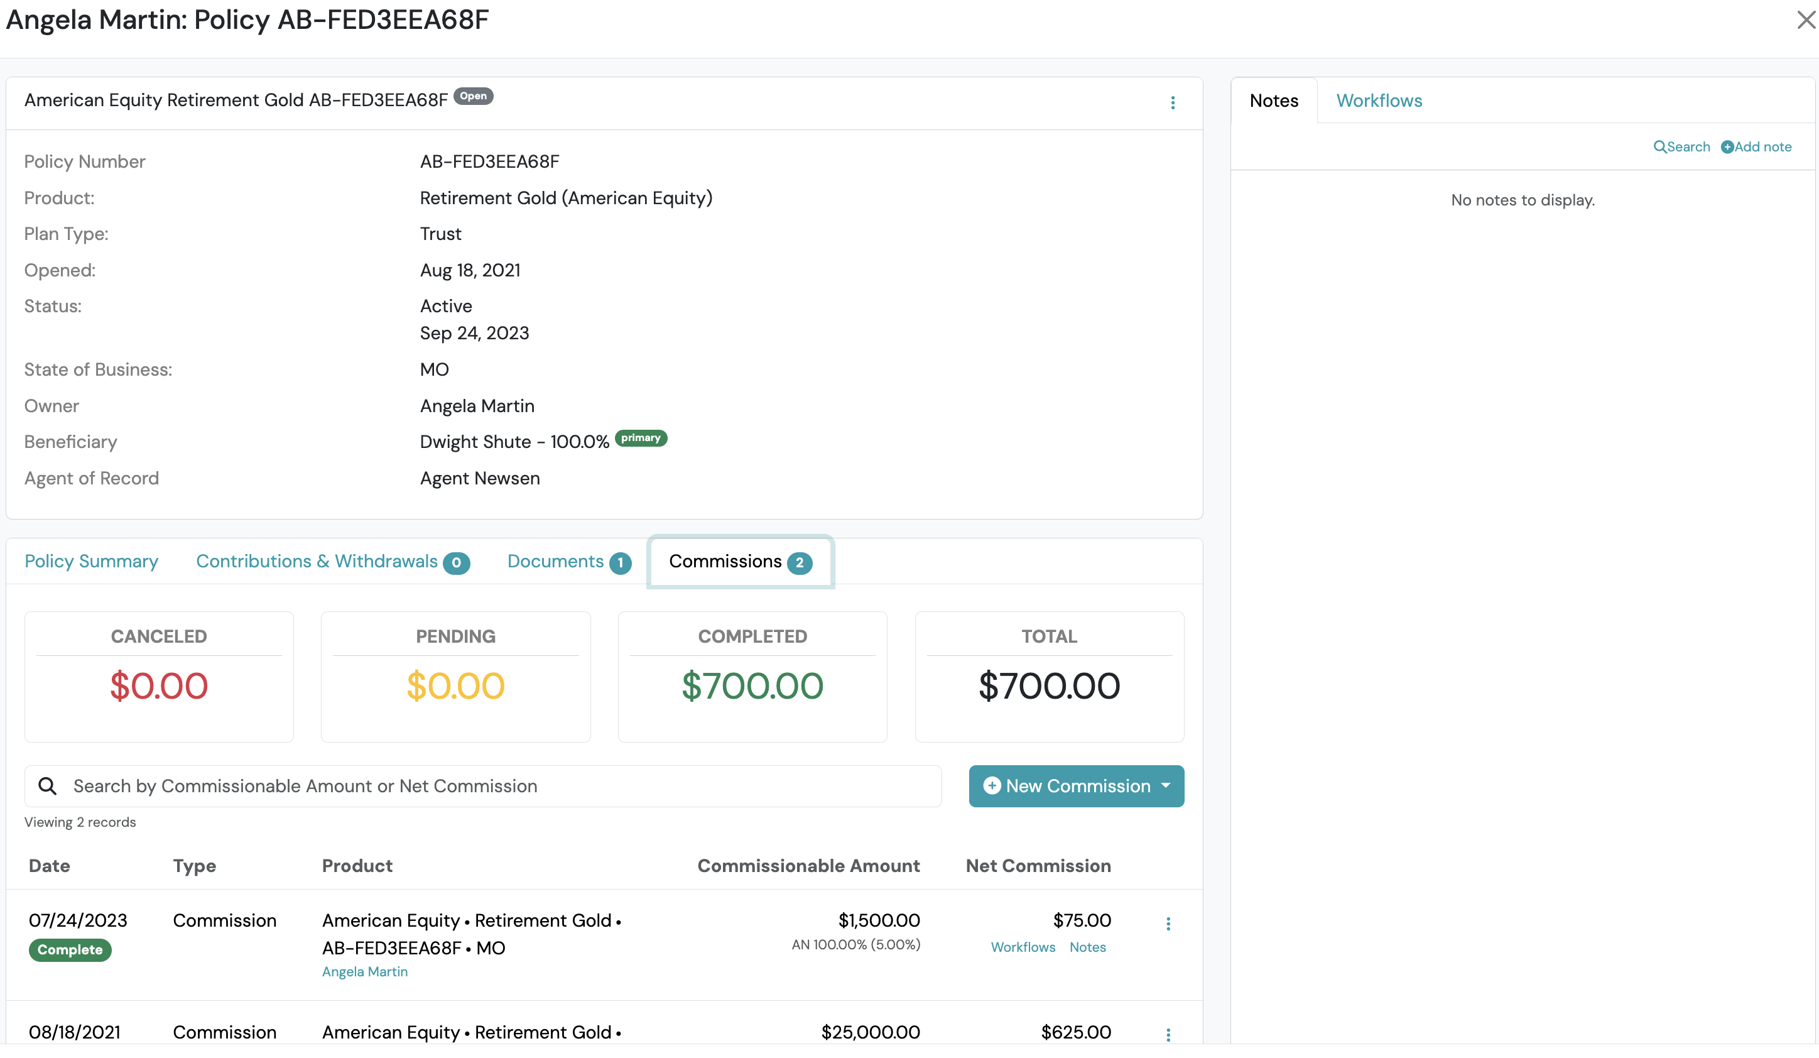Screen dimensions: 1819x1058
Task: Click the 08/18/2021 commission date
Action: tap(74, 1032)
